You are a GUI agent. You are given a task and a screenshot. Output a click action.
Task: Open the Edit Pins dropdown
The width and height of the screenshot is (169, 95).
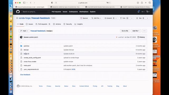tap(96, 18)
